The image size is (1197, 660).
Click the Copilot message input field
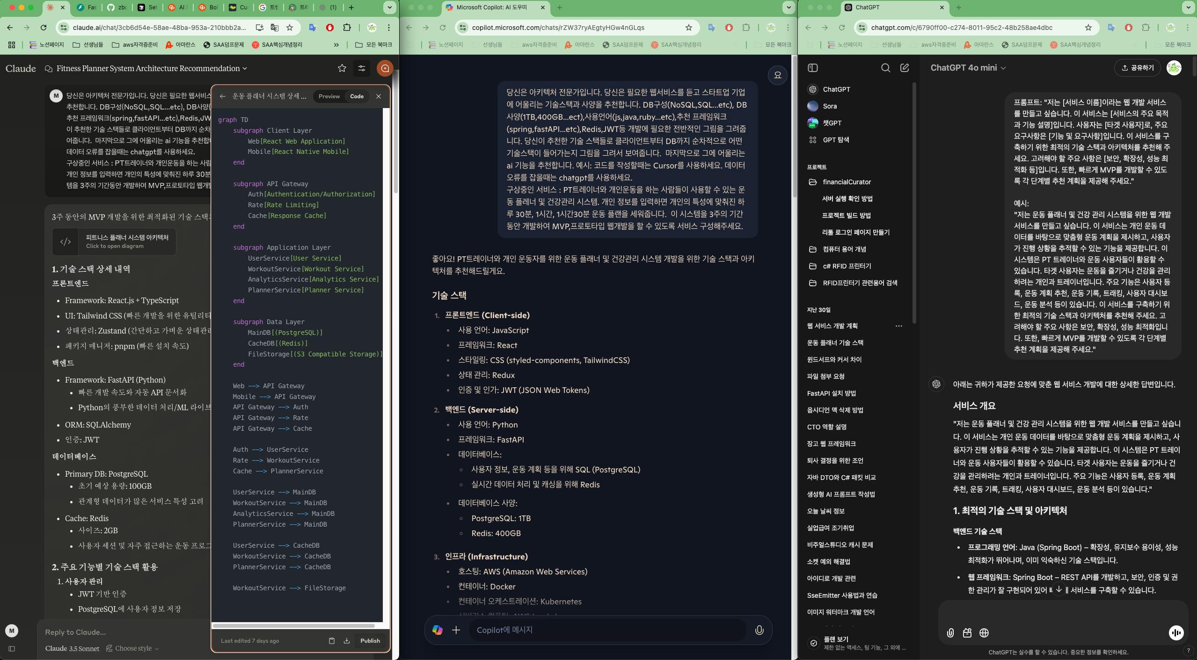pos(608,630)
